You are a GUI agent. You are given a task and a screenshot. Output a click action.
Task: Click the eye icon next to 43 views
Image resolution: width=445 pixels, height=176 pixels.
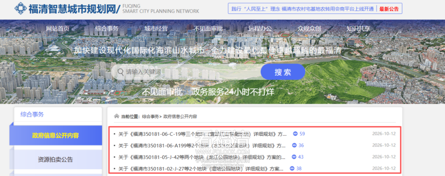point(294,157)
